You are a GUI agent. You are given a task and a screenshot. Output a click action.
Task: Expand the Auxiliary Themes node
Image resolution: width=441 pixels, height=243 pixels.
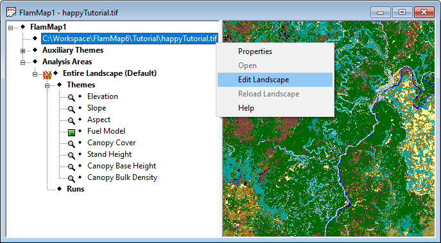[22, 51]
